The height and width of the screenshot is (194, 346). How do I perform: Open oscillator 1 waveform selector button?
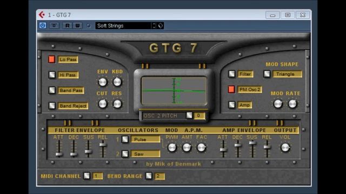point(125,139)
